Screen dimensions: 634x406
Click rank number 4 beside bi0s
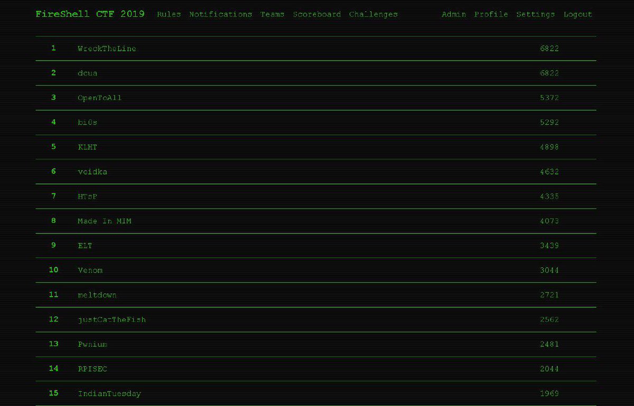[53, 122]
